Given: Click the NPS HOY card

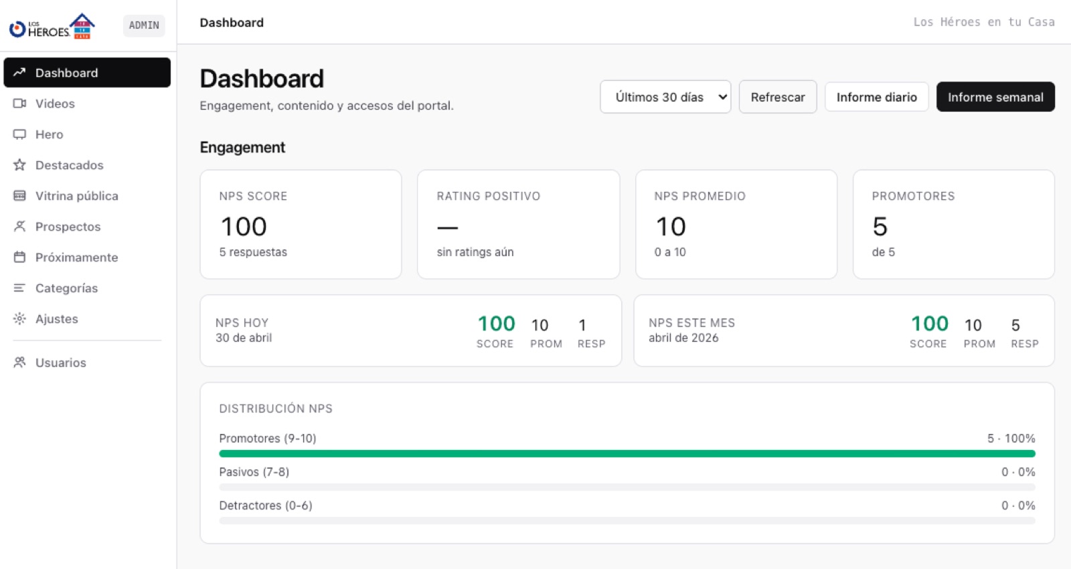Looking at the screenshot, I should (x=410, y=330).
